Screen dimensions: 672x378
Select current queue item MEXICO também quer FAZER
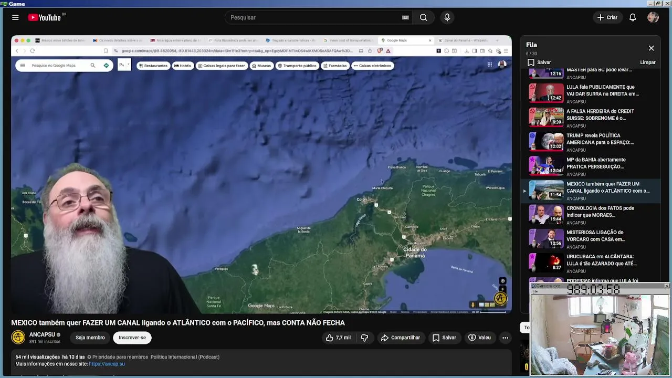point(590,190)
